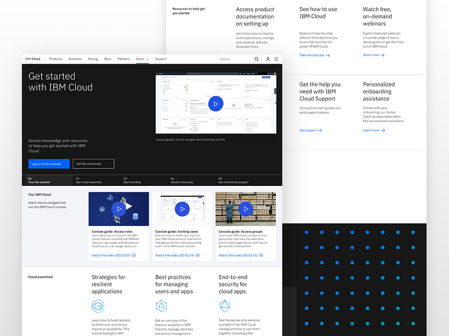Open the Pricing menu item
The image size is (449, 336).
tap(93, 59)
